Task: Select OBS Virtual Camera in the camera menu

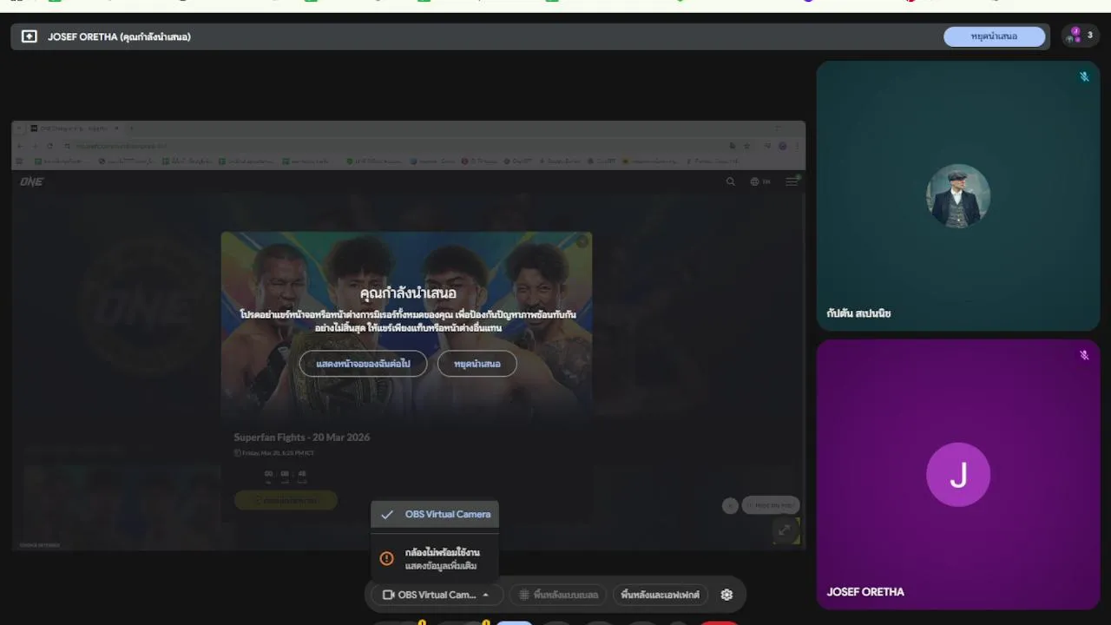Action: pyautogui.click(x=435, y=514)
